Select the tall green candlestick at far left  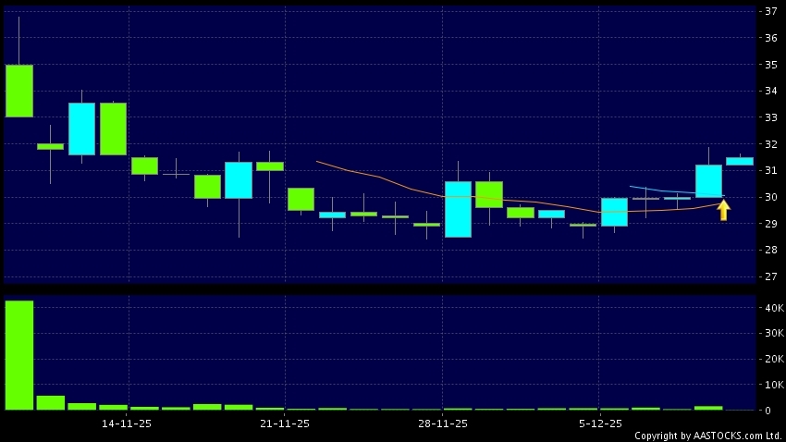point(19,91)
